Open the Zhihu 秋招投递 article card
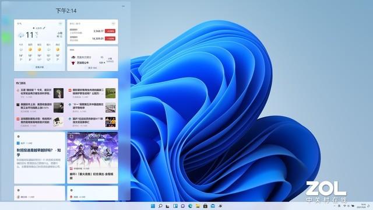The width and height of the screenshot is (373, 210). pyautogui.click(x=40, y=157)
